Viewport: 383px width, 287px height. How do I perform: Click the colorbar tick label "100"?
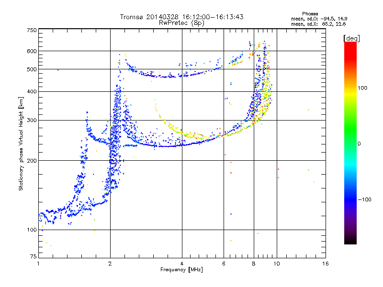(362, 88)
